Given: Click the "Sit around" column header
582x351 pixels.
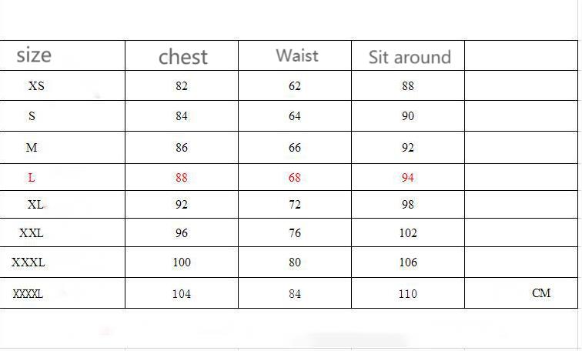Looking at the screenshot, I should pos(409,57).
